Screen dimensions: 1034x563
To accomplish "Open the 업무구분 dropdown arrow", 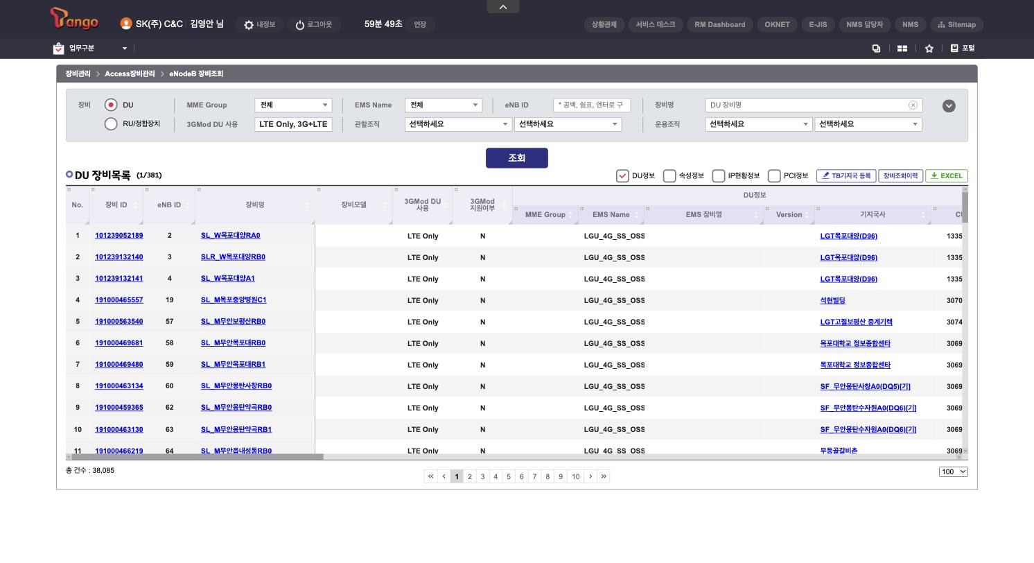I will (125, 49).
